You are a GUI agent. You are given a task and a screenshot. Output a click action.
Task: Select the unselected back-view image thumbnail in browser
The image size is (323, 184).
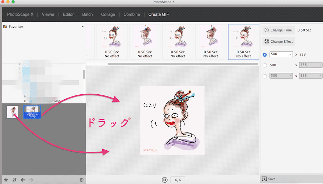12,112
